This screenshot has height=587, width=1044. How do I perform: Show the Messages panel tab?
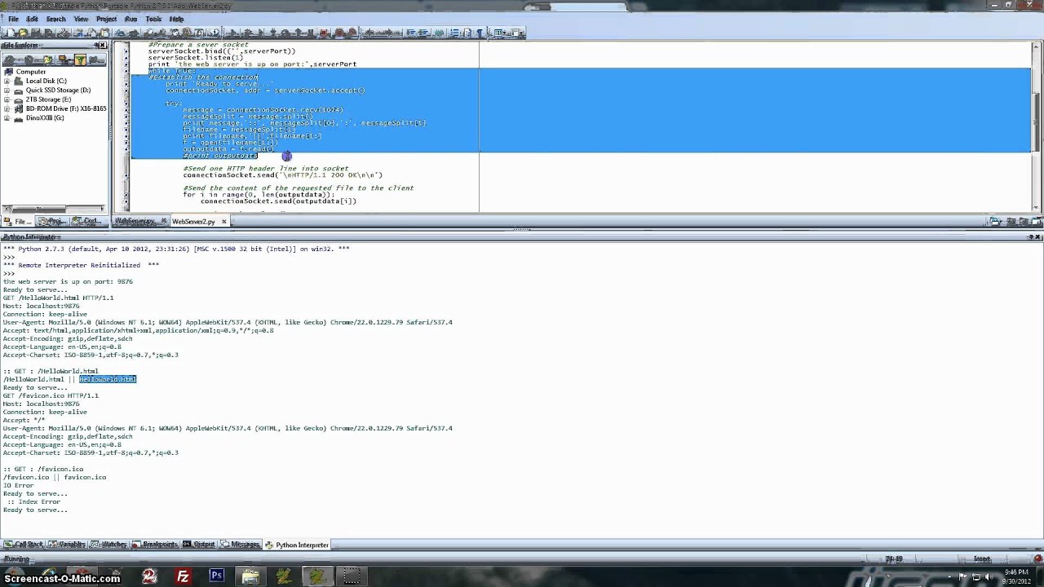click(x=241, y=545)
